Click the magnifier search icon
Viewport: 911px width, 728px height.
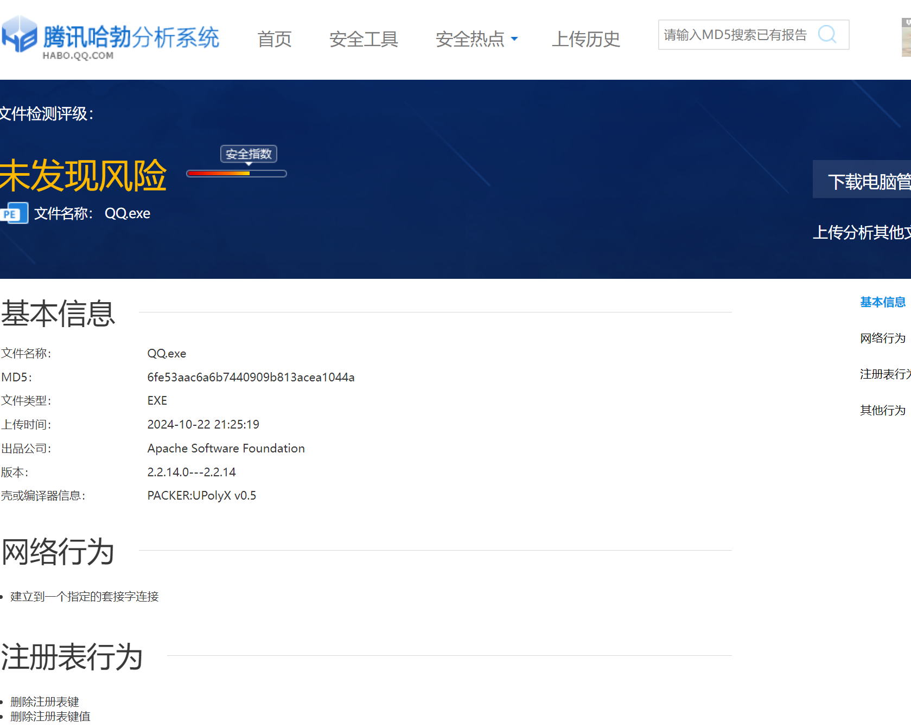point(827,34)
